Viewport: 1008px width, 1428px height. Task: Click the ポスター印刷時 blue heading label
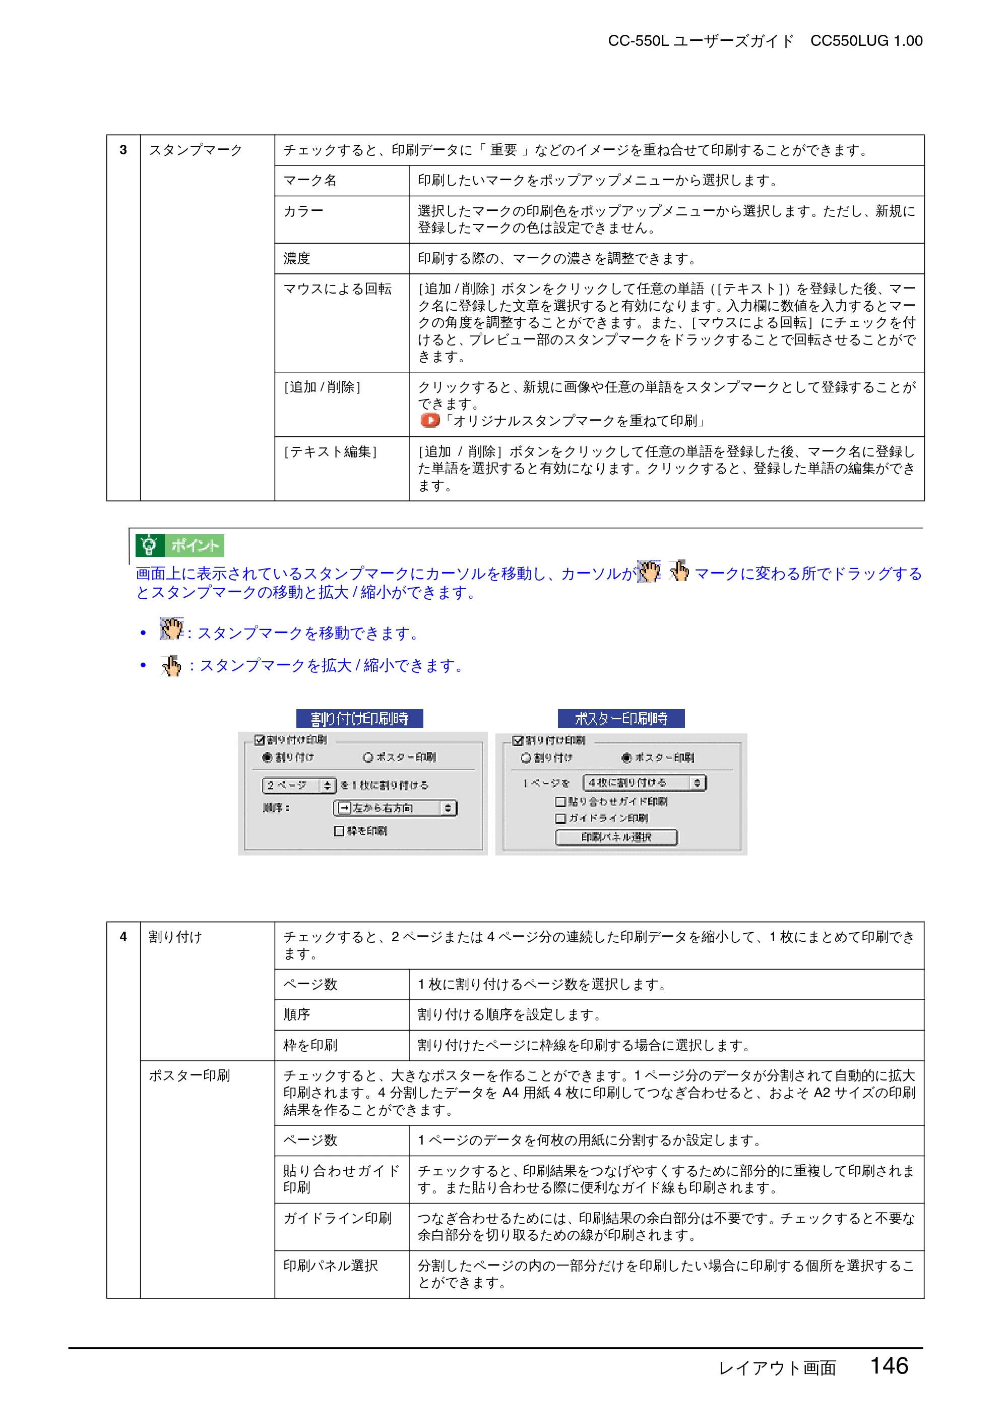[x=621, y=718]
